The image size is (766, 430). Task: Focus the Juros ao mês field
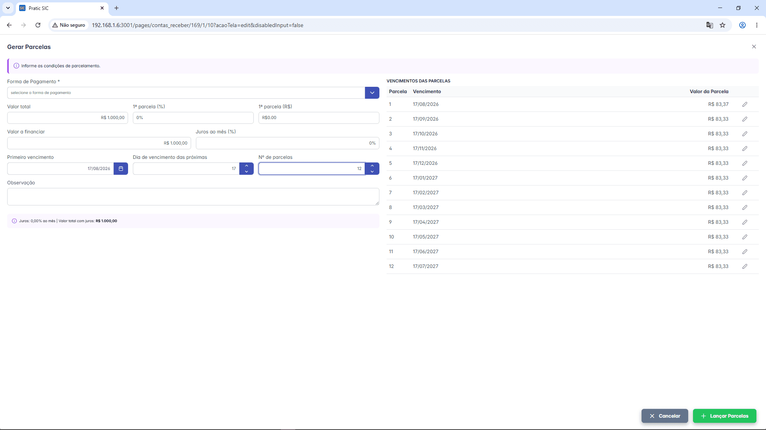287,143
